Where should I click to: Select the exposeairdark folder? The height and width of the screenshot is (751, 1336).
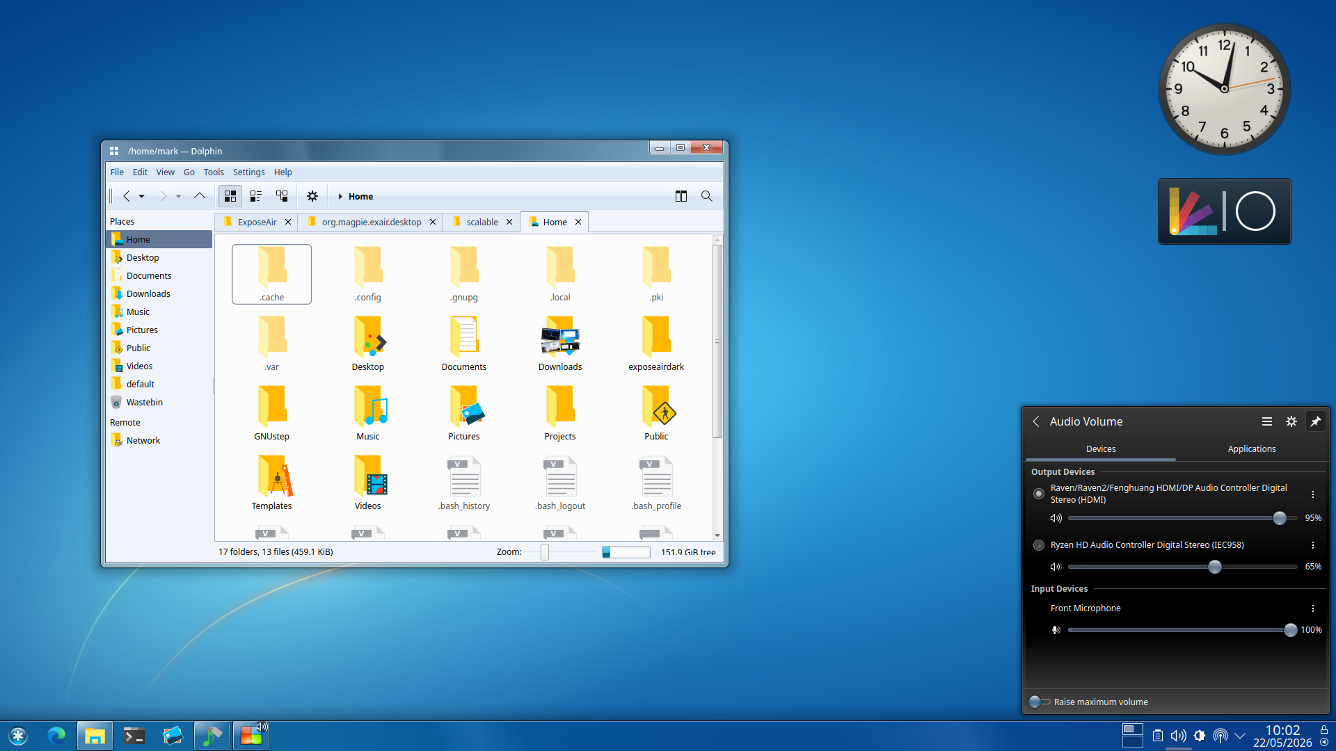pyautogui.click(x=656, y=344)
